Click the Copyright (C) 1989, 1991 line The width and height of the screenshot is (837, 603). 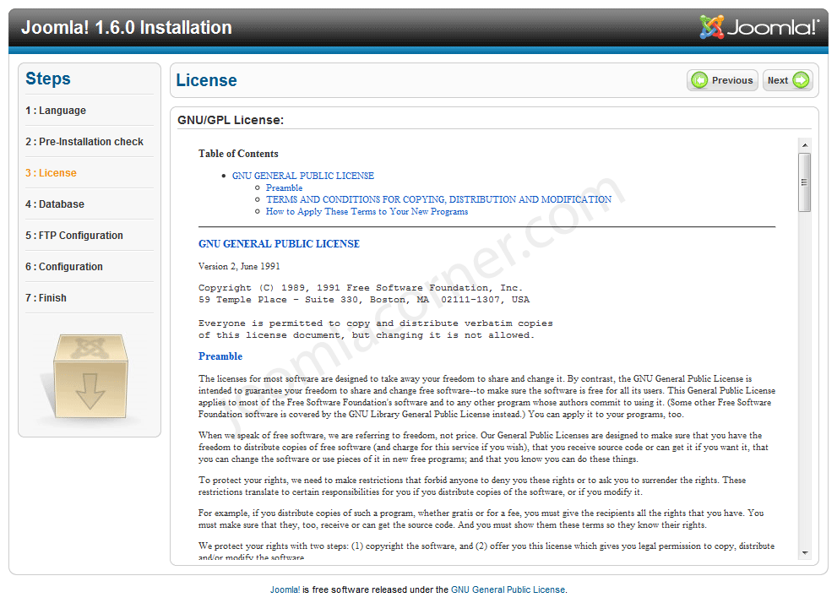pos(361,288)
